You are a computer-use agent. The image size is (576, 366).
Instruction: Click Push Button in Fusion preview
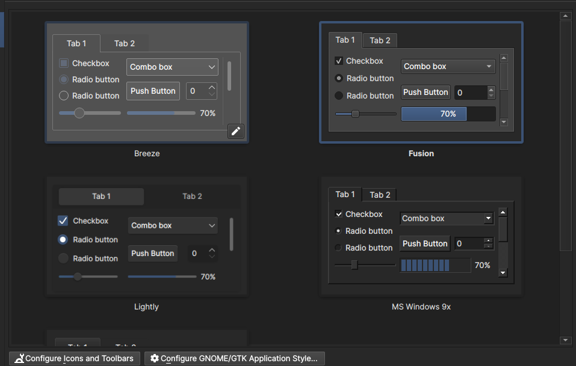(x=426, y=93)
